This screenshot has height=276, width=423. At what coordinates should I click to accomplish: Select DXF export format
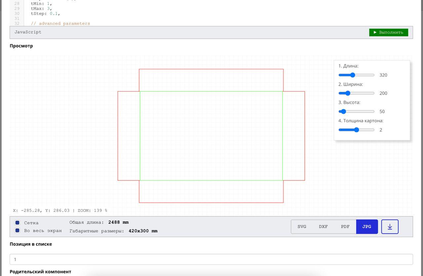coord(323,227)
